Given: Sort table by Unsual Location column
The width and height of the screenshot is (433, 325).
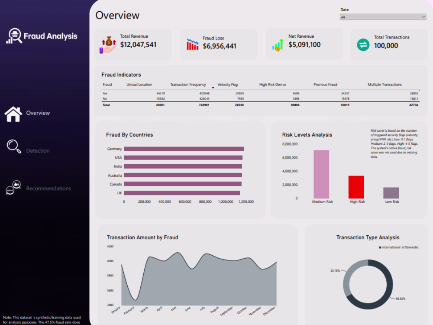Looking at the screenshot, I should 139,84.
